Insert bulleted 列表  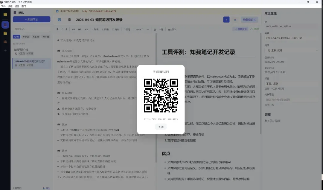[x=95, y=29]
